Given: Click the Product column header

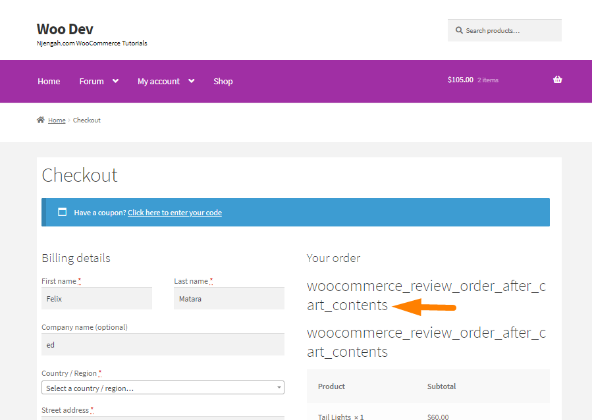Looking at the screenshot, I should pos(331,386).
